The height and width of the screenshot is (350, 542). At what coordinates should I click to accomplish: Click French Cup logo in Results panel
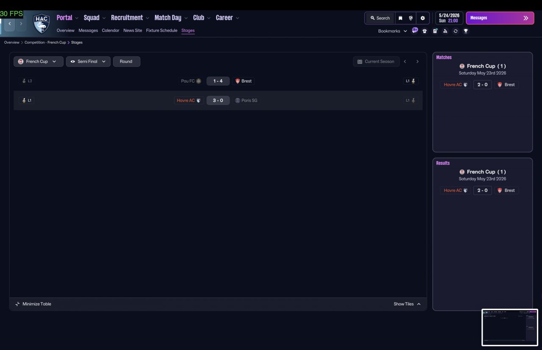pos(462,172)
